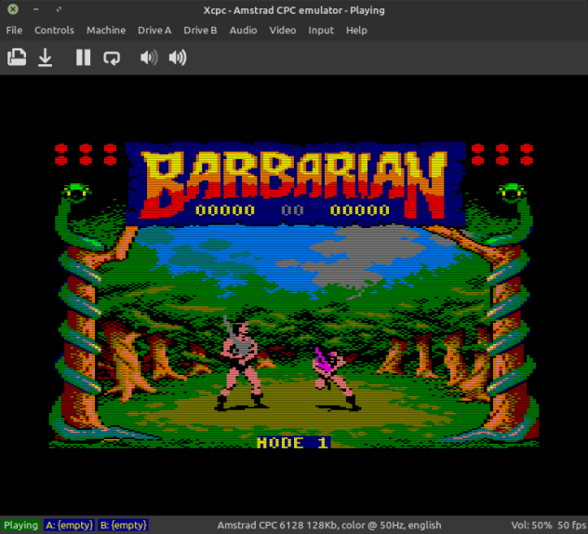Raise the volume with the louder speaker icon
588x534 pixels.
178,58
